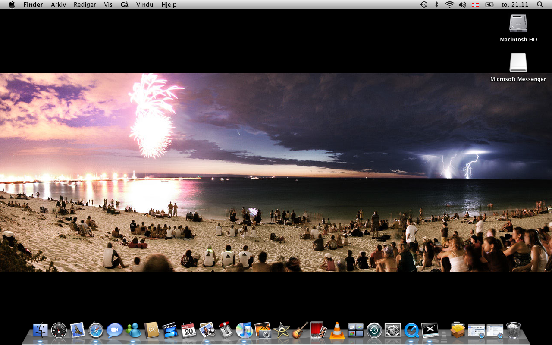Click the battery charging status icon
The width and height of the screenshot is (552, 345).
pyautogui.click(x=489, y=5)
